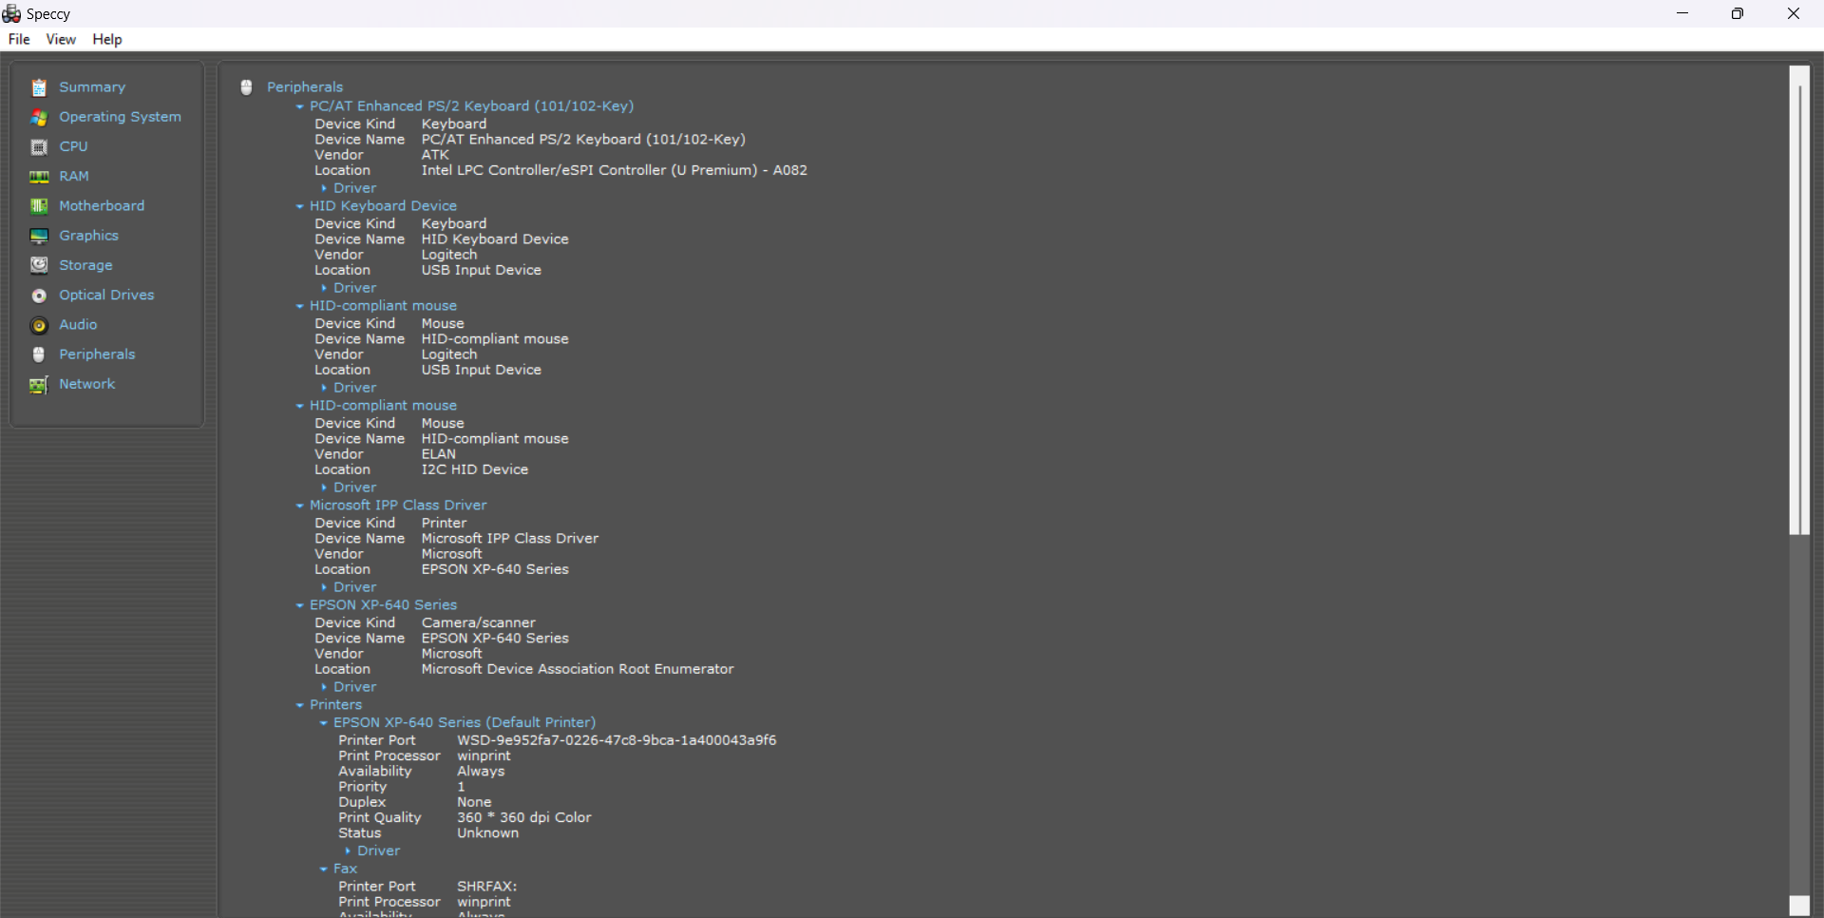Click the Summary icon in sidebar

tap(39, 87)
